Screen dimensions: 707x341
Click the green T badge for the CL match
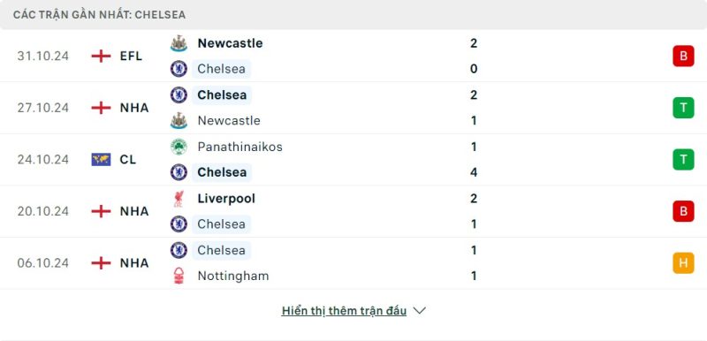pos(683,160)
